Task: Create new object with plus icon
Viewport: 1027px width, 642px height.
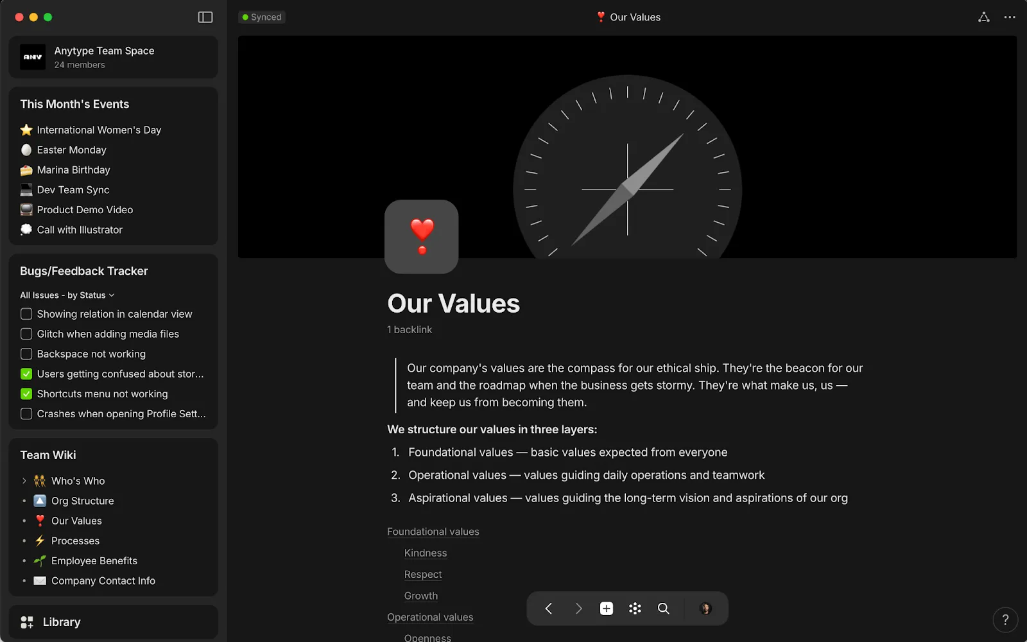Action: [x=607, y=609]
